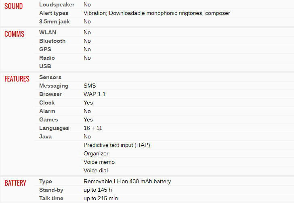
Task: Click the 3.5mm jack label
Action: tap(55, 21)
